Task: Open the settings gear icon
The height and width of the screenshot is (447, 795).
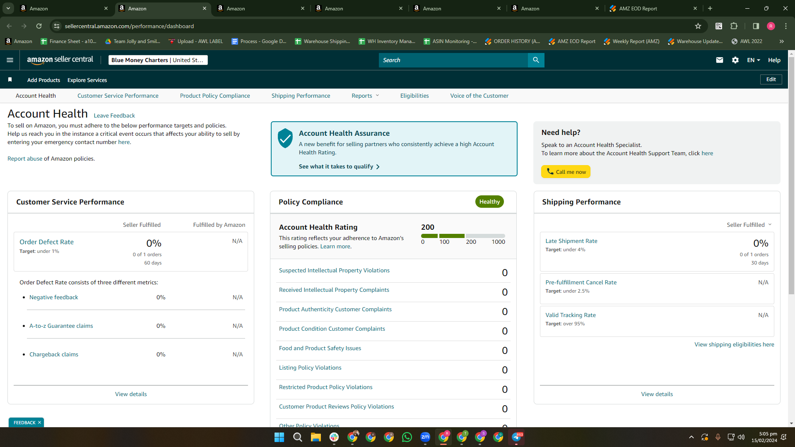Action: [x=735, y=60]
